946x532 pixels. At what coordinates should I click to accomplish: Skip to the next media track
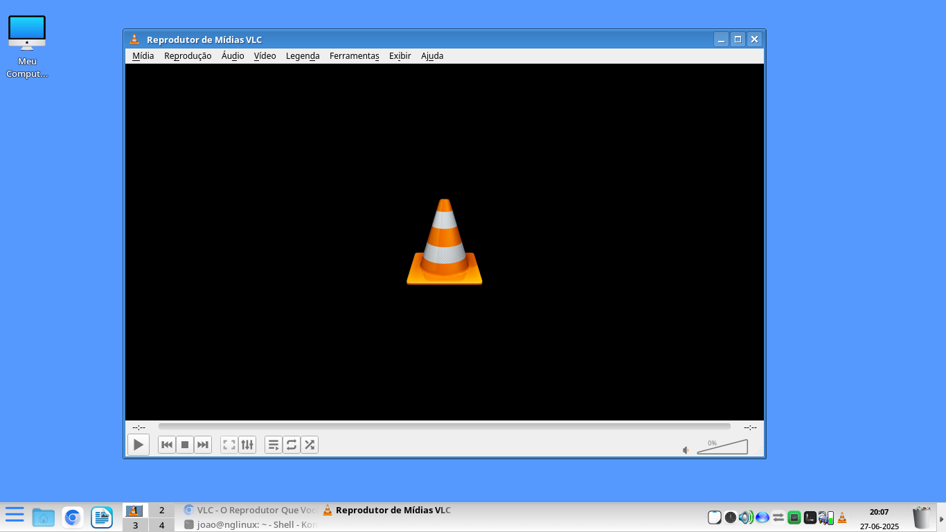pos(203,445)
